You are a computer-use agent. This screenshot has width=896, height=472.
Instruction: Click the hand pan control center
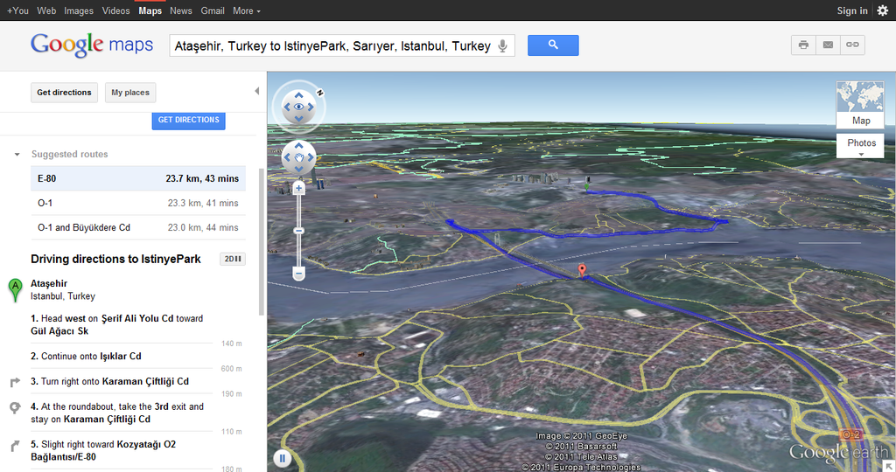[298, 157]
